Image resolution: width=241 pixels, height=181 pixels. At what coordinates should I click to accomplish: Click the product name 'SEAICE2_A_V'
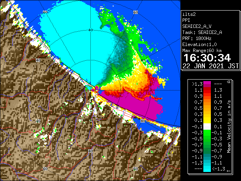pos(197,26)
